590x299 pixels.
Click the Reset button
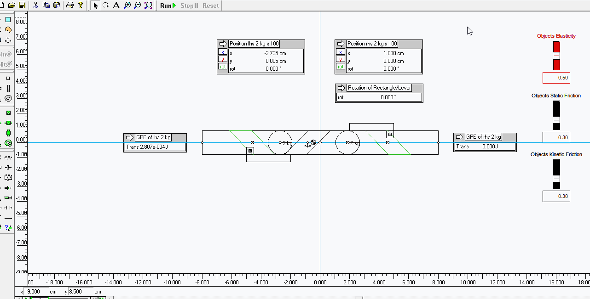(x=211, y=6)
